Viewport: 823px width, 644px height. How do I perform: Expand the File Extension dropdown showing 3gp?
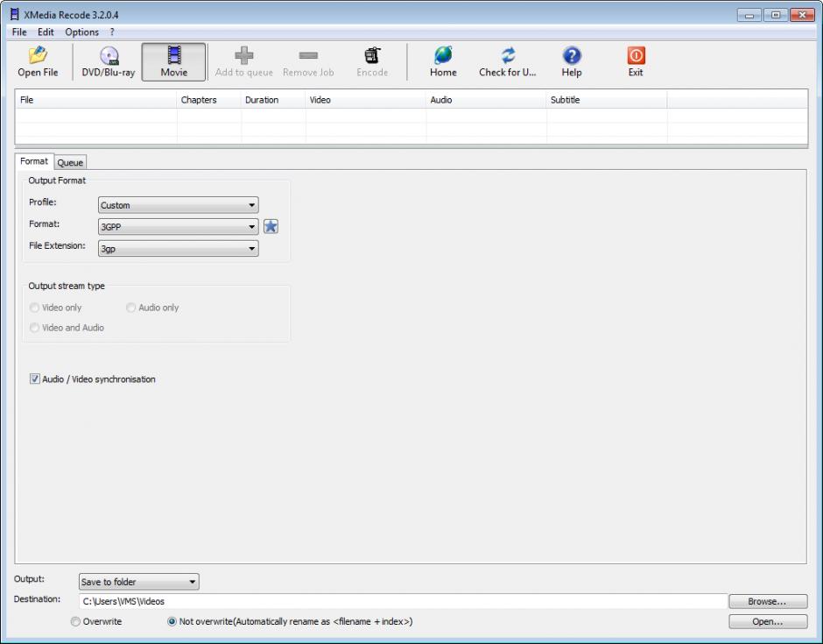tap(179, 249)
